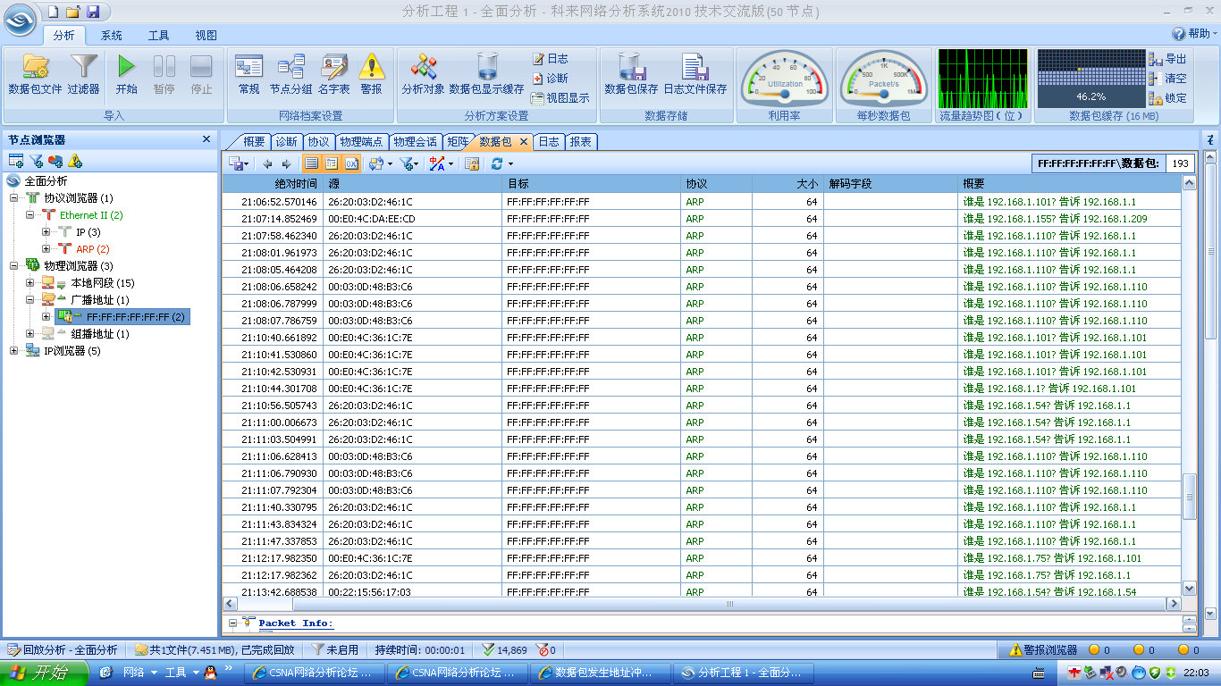1221x686 pixels.
Task: Toggle 锁定 lock on packet buffer
Action: pos(1167,98)
